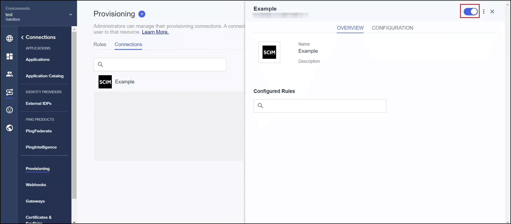Click the Description label in Overview
This screenshot has width=511, height=224.
[309, 61]
